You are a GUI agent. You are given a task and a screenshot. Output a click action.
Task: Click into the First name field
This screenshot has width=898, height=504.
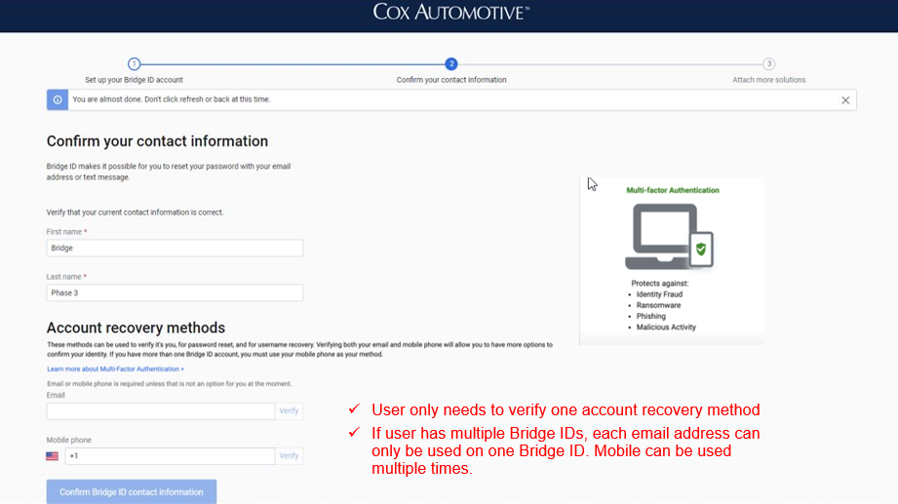click(x=175, y=248)
